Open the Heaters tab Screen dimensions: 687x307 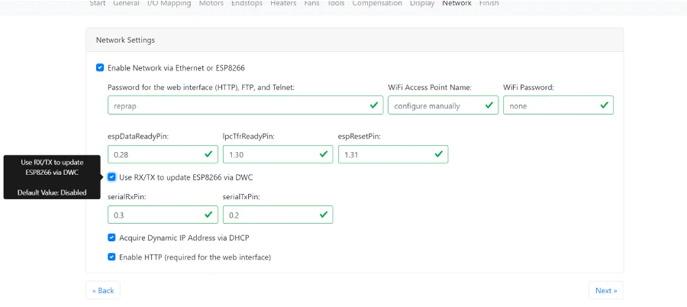[283, 3]
